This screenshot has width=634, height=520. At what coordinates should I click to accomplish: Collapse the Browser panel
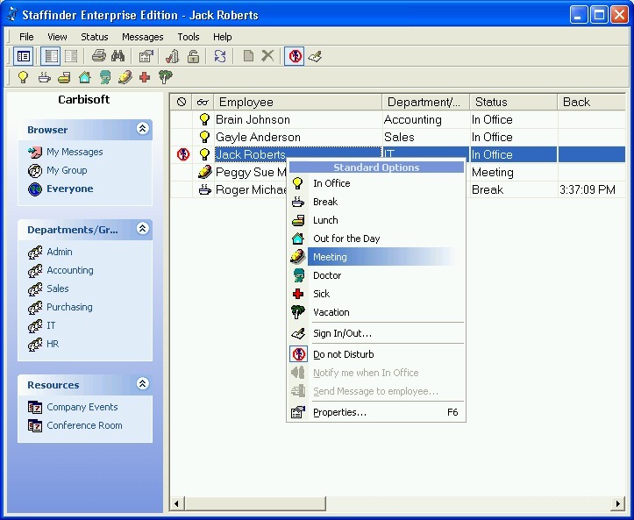click(x=142, y=129)
